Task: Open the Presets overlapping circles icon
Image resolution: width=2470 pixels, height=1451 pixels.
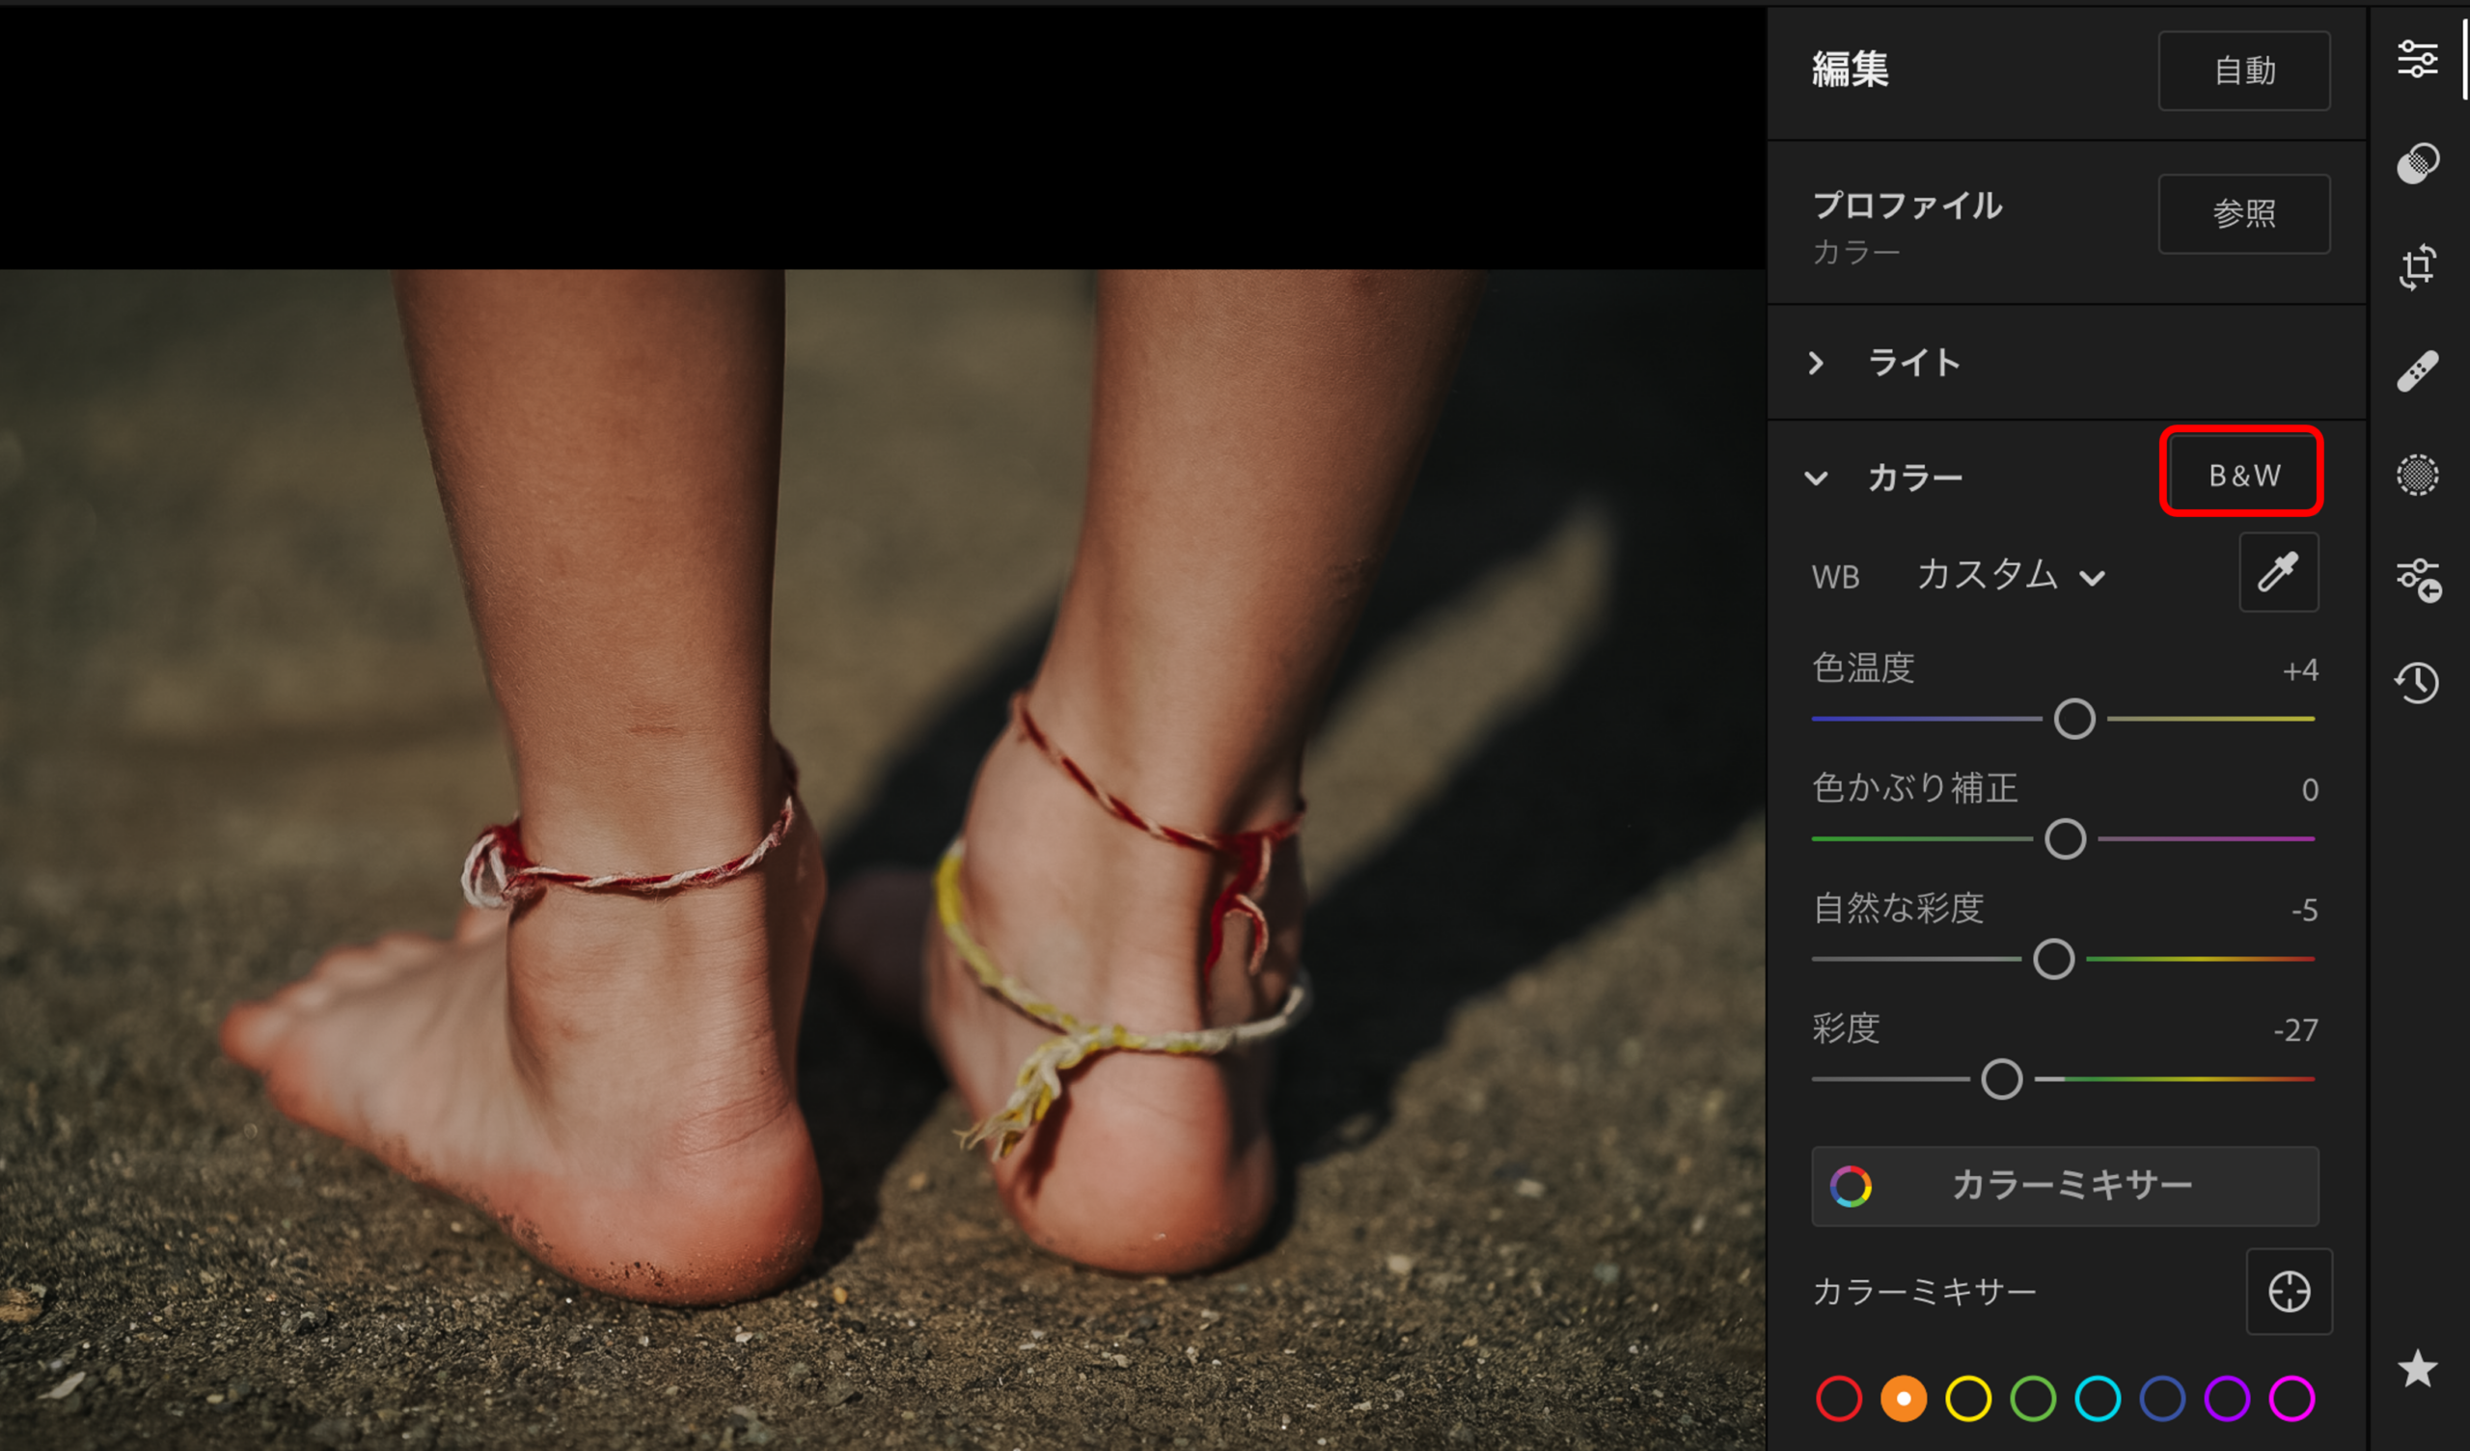Action: (2417, 163)
